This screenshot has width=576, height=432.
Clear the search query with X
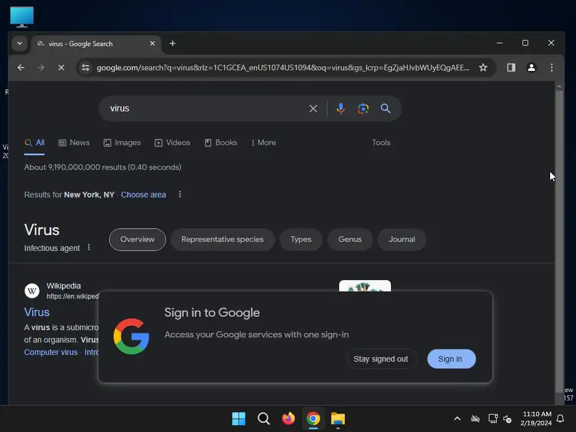click(313, 109)
